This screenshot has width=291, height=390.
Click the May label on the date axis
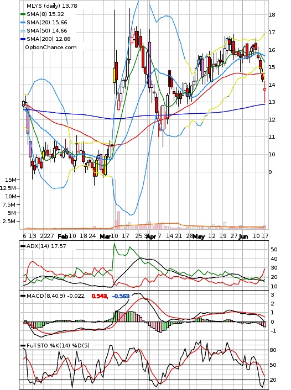click(x=199, y=236)
